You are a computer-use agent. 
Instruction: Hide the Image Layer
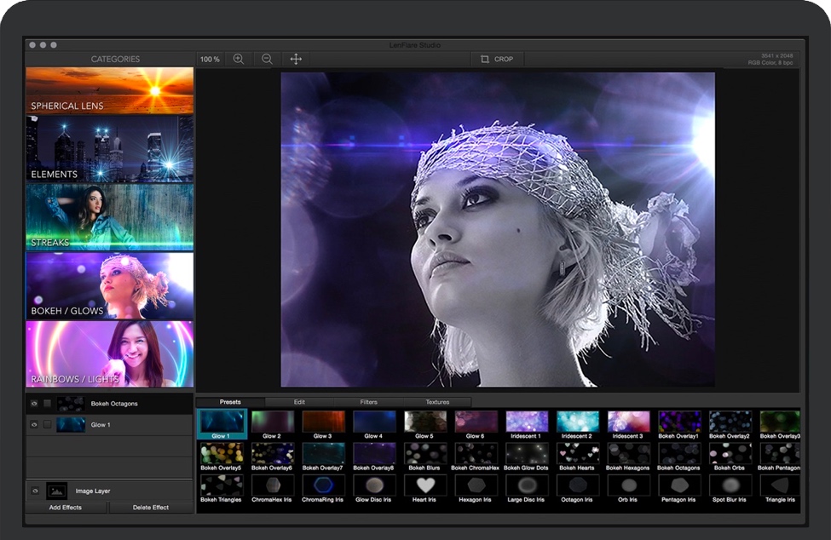point(34,491)
